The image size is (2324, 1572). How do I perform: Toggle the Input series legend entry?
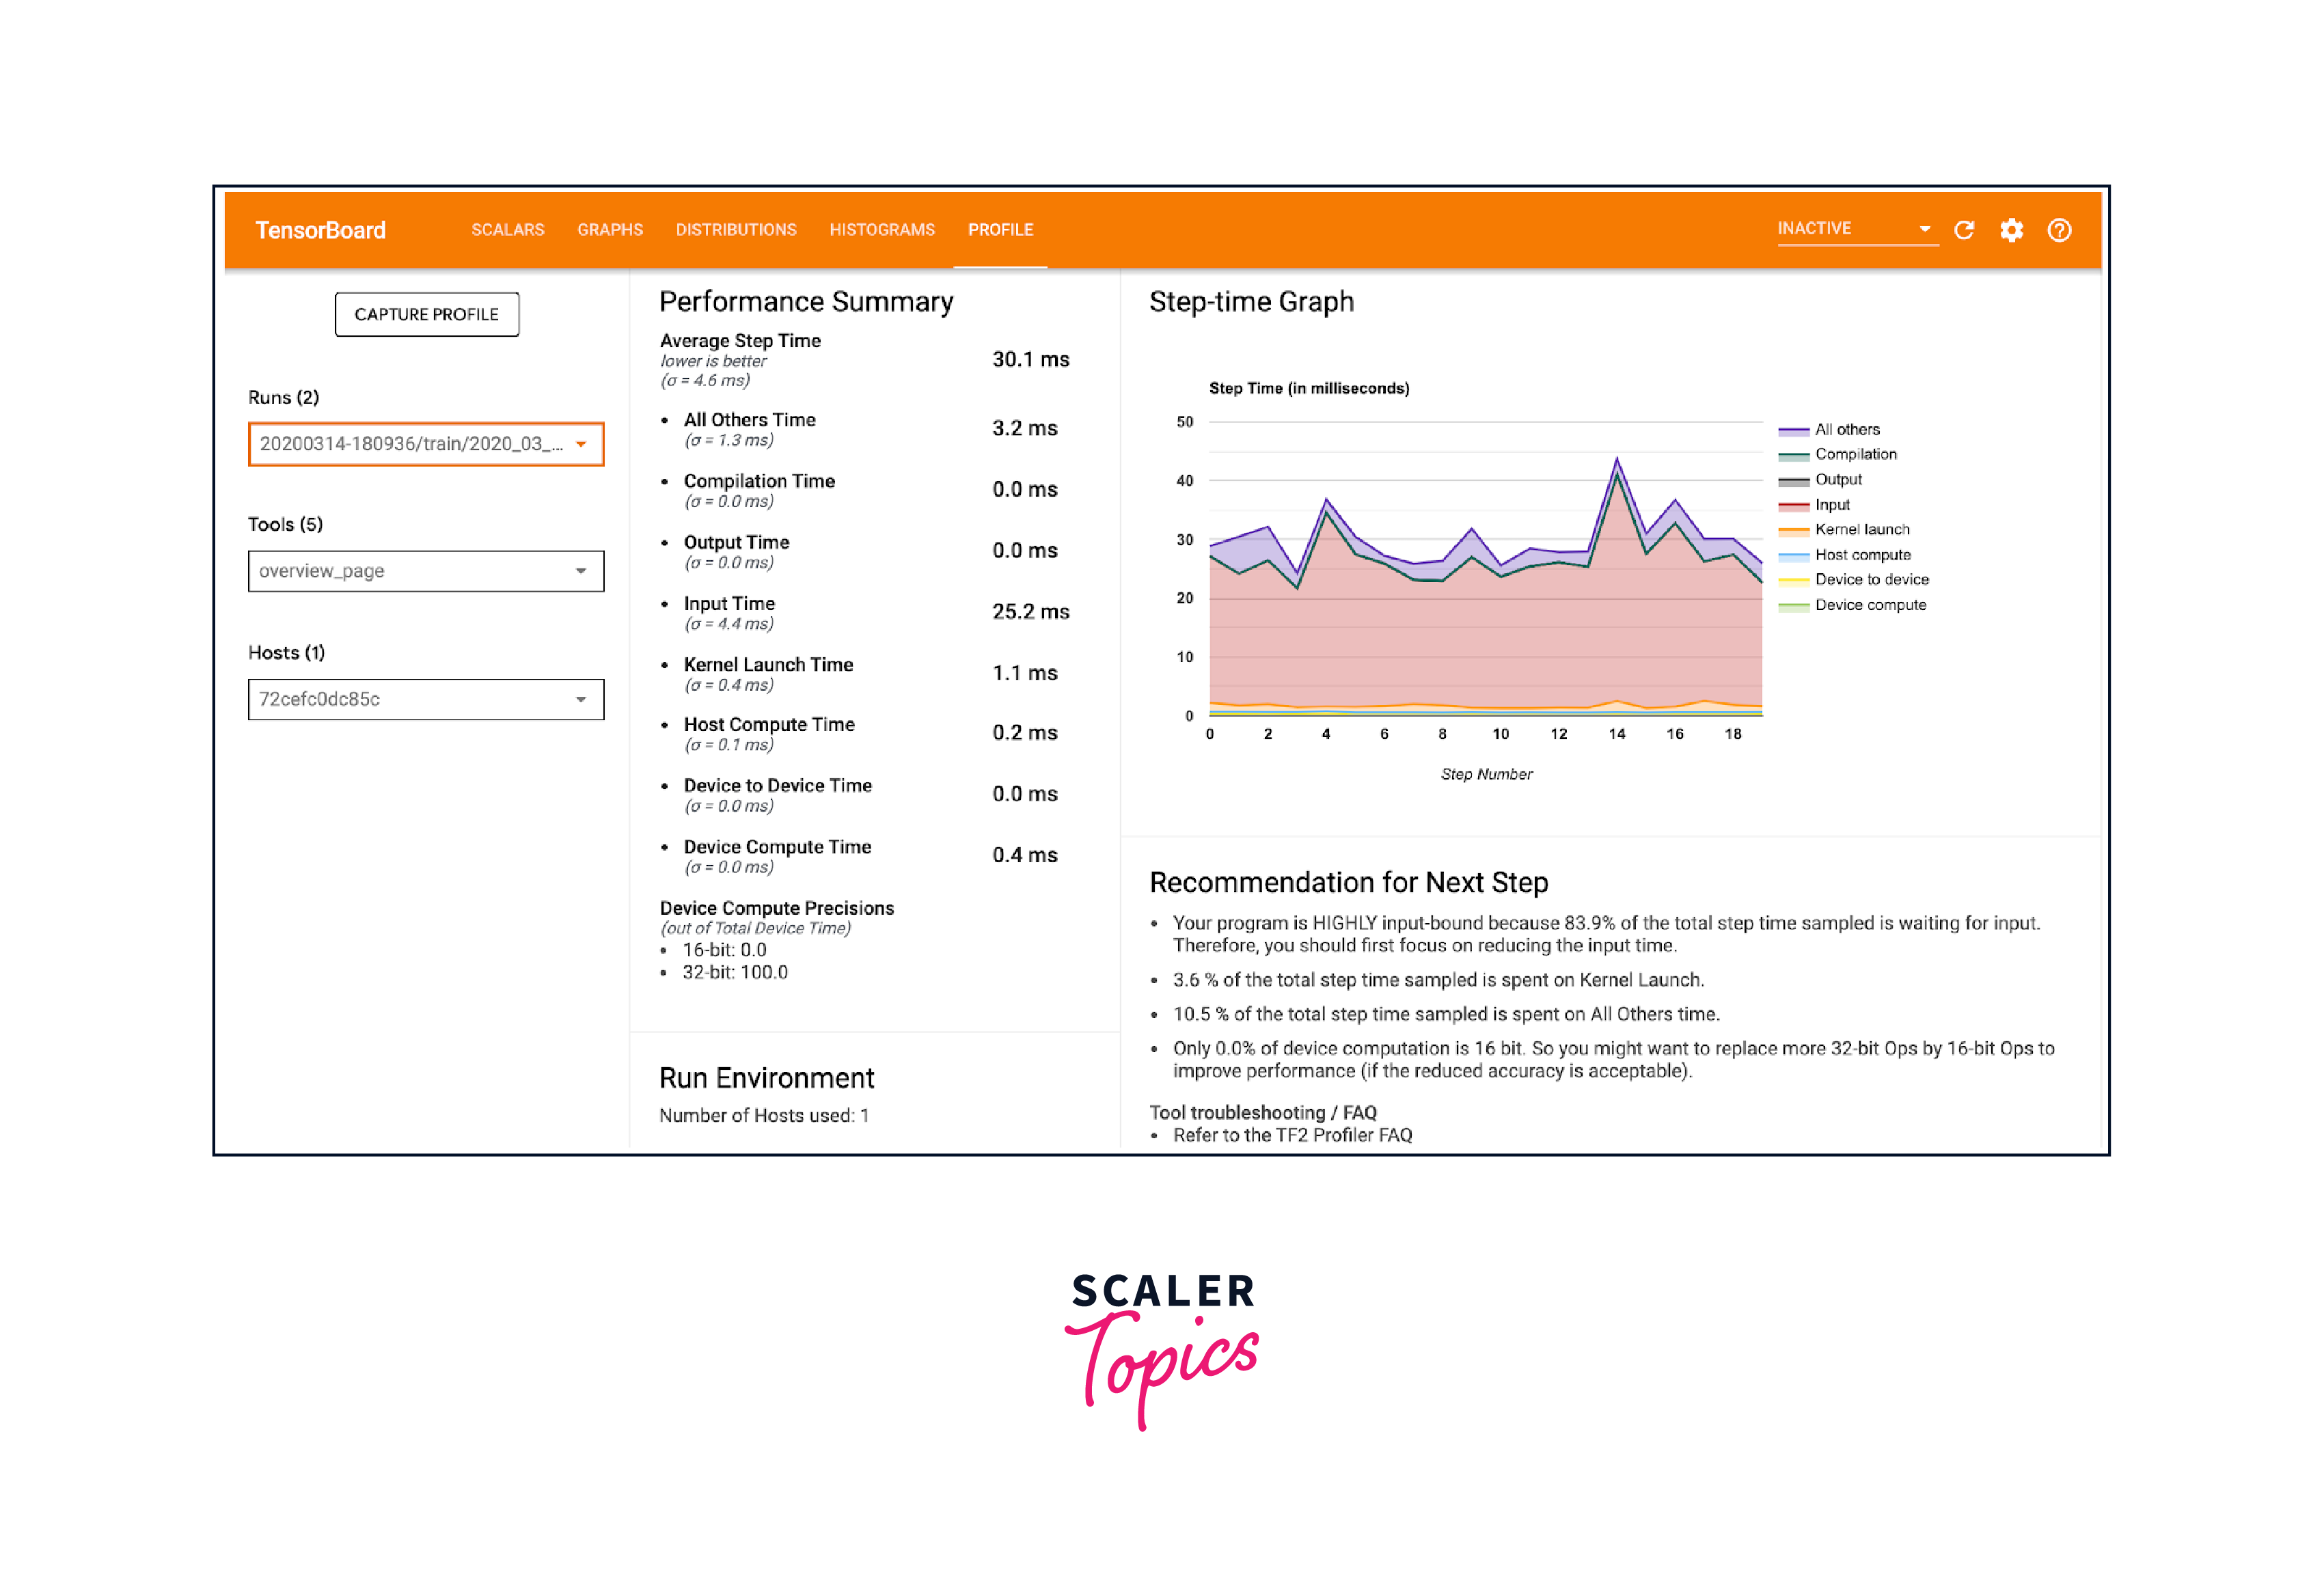click(x=1832, y=505)
